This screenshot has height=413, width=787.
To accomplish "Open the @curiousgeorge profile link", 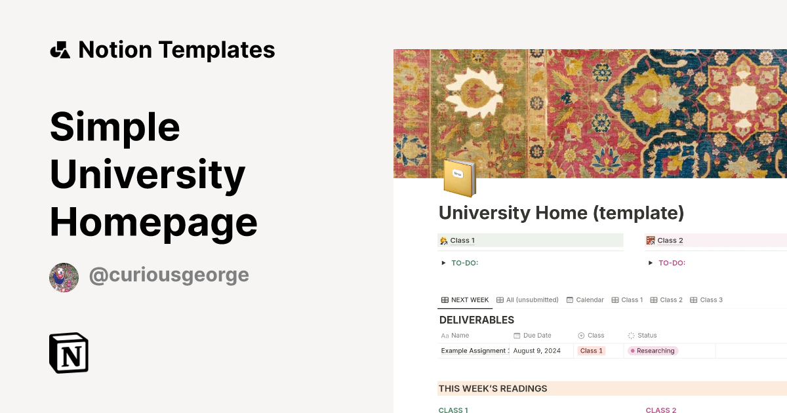I will (x=169, y=275).
